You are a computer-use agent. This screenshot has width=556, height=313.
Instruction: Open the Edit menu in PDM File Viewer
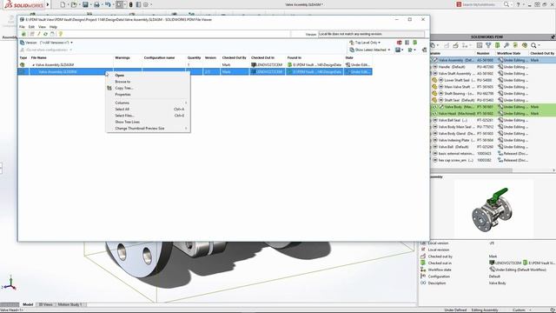[x=31, y=27]
